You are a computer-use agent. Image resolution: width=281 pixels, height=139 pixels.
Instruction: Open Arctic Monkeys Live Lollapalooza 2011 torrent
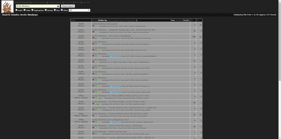[110, 120]
